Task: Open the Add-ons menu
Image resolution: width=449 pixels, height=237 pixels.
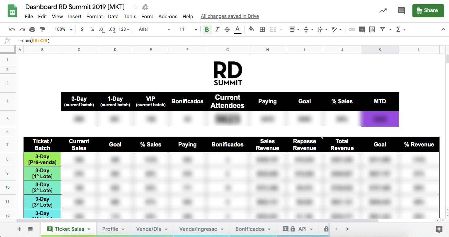Action: pyautogui.click(x=168, y=16)
